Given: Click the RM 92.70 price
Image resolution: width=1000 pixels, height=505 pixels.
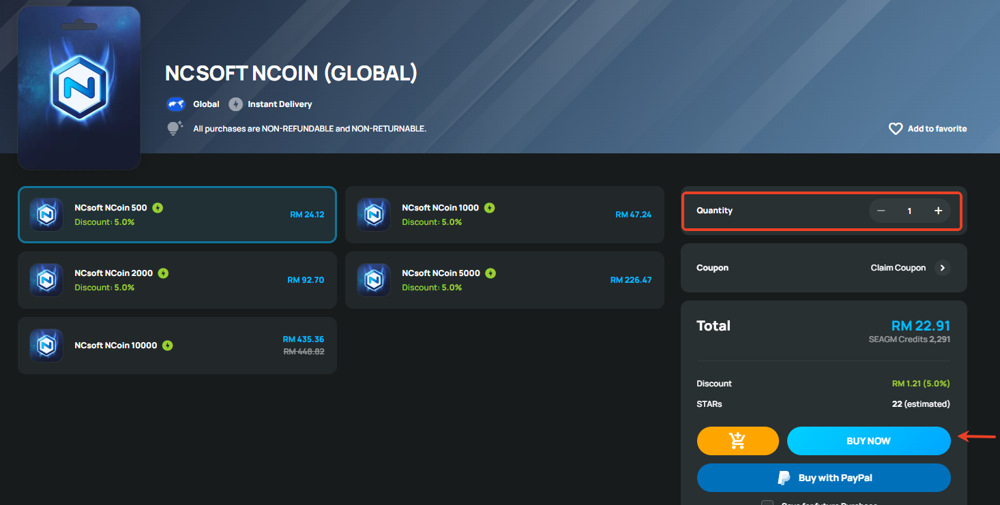Looking at the screenshot, I should (x=306, y=280).
